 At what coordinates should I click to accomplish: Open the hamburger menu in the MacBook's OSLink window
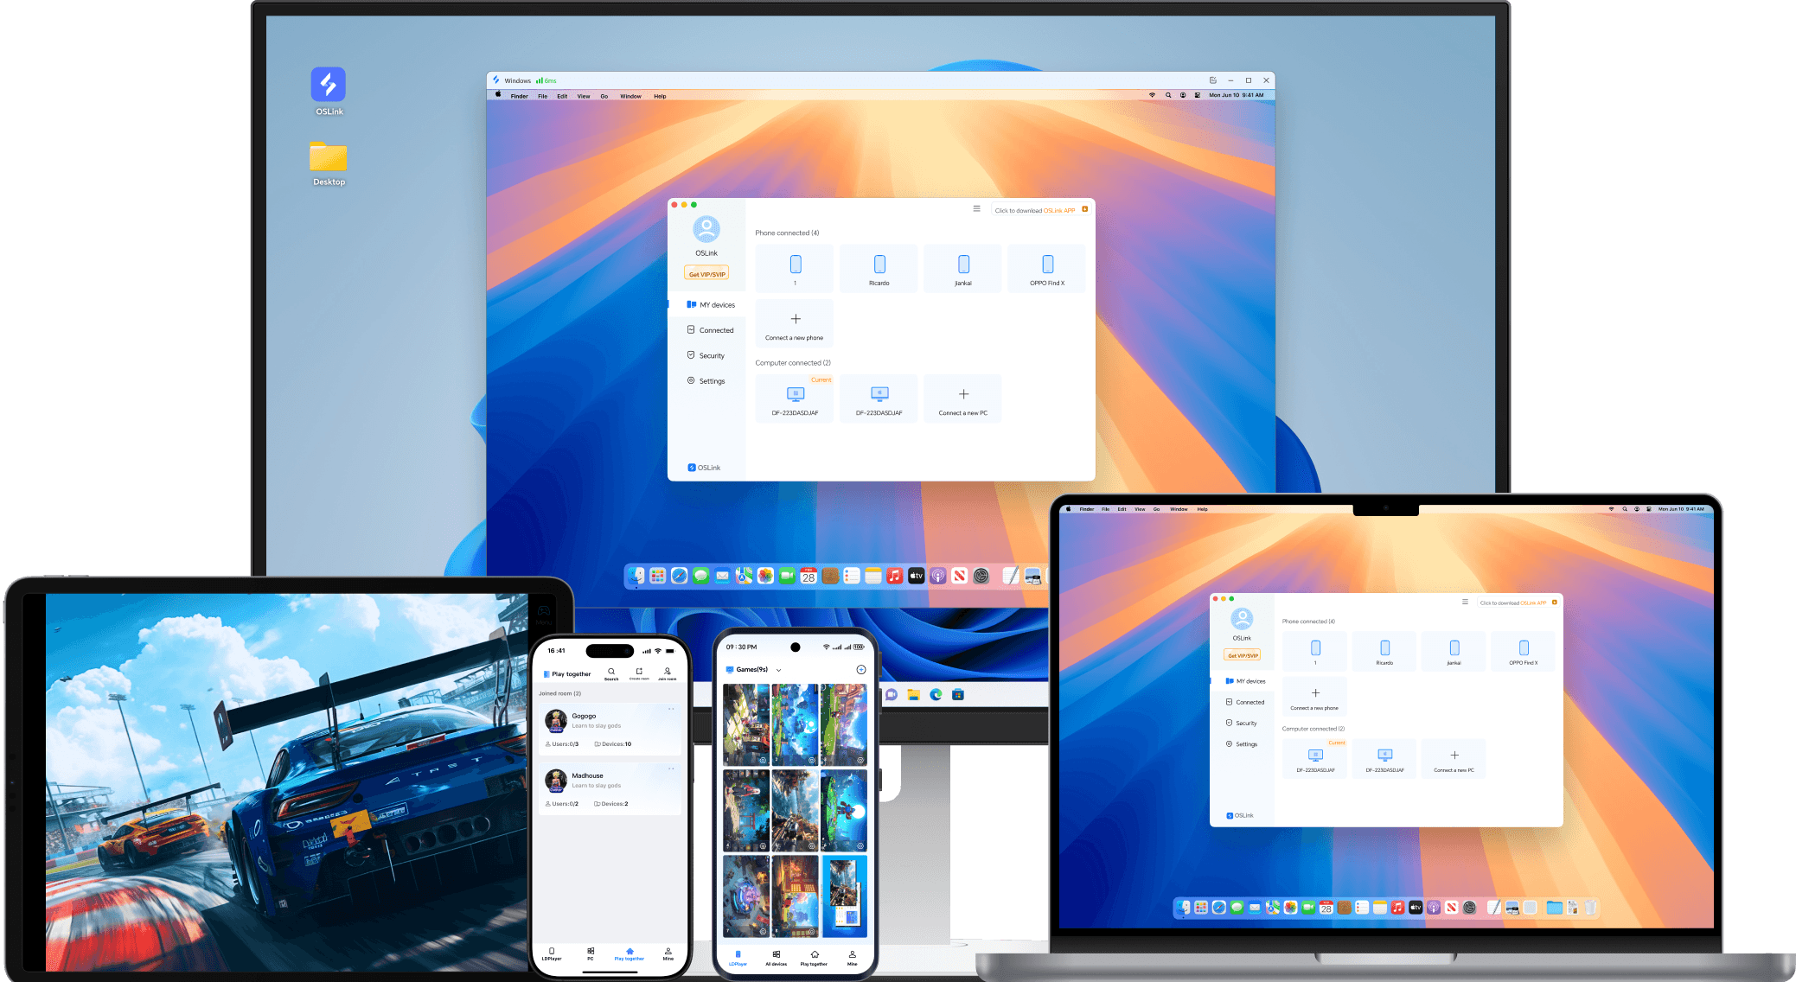click(x=1465, y=602)
